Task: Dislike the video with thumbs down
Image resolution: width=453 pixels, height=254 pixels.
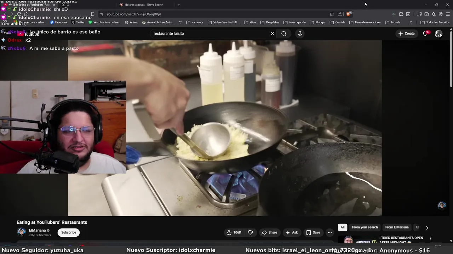Action: click(250, 232)
